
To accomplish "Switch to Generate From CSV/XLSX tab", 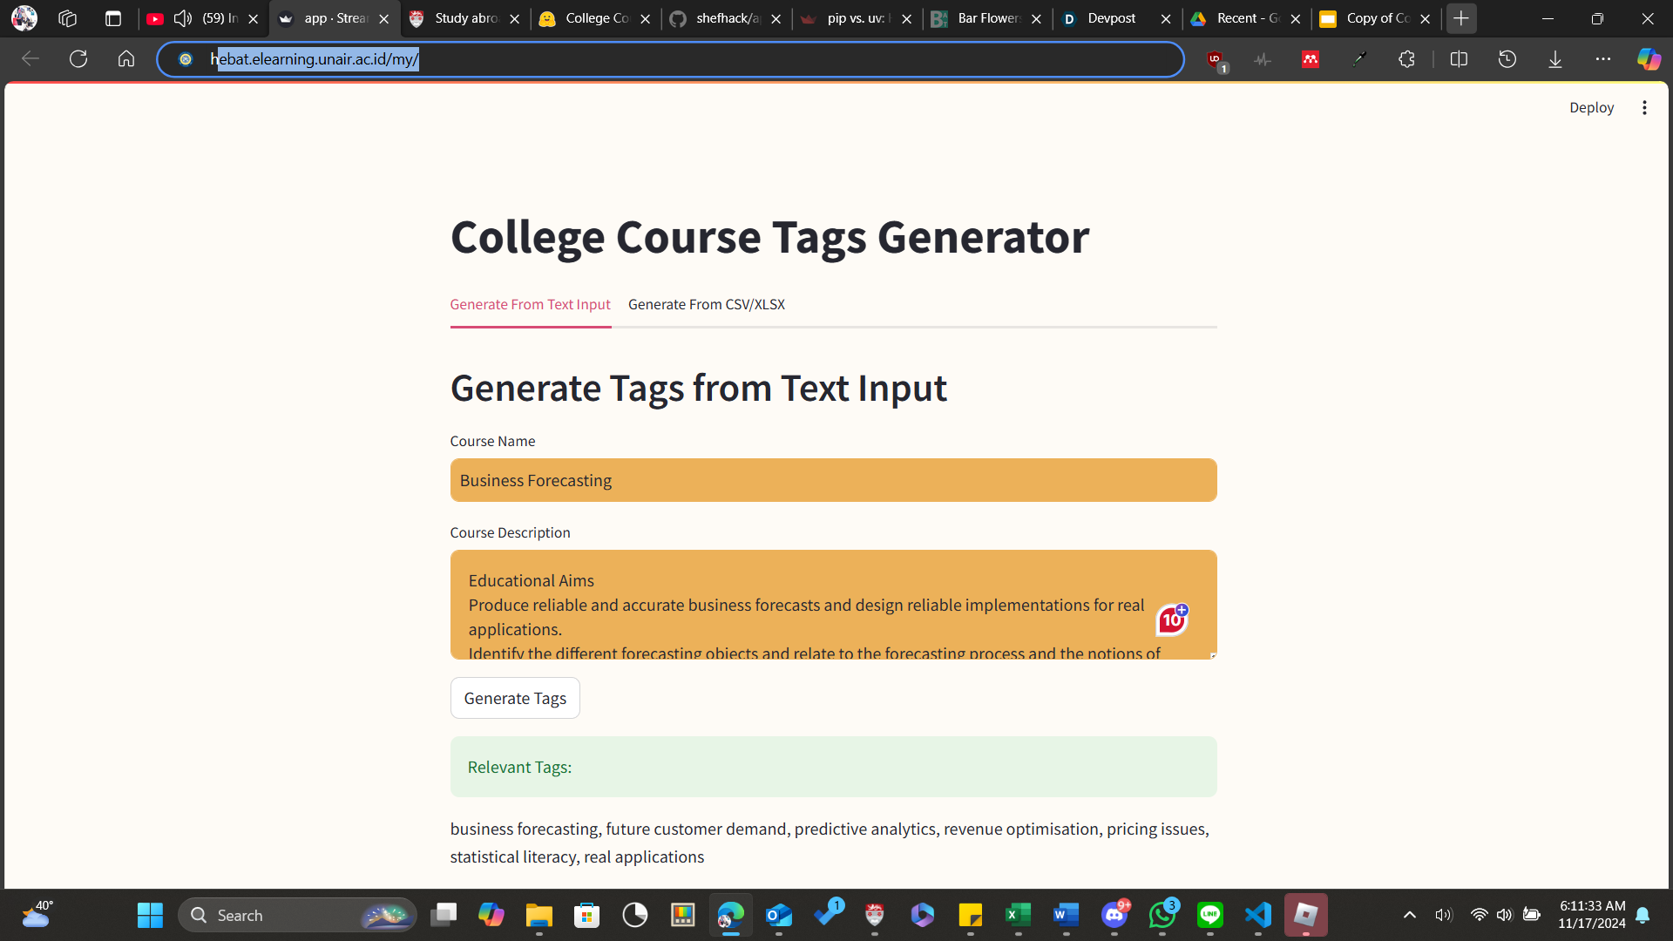I will click(x=706, y=304).
